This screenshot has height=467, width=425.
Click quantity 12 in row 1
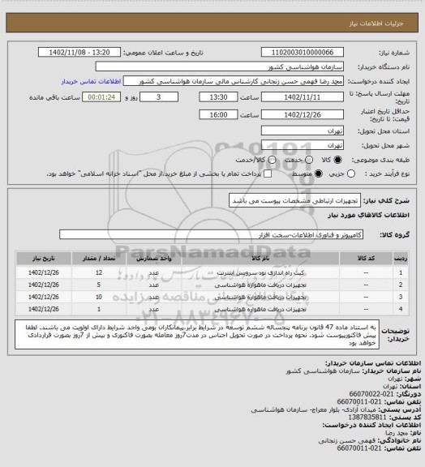point(99,272)
